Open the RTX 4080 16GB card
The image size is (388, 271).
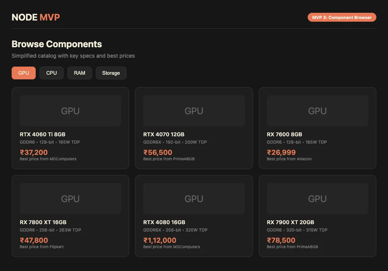194,216
